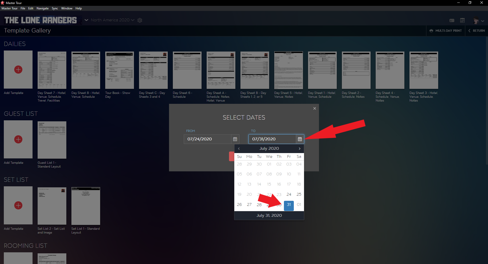Viewport: 488px width, 264px height.
Task: Add a new Dailies template
Action: (18, 70)
